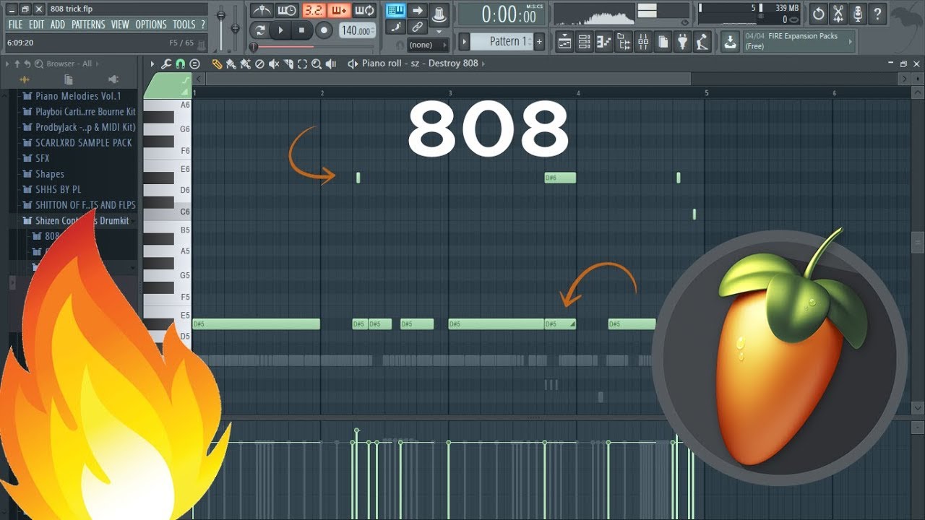Image resolution: width=925 pixels, height=520 pixels.
Task: Open the (none) snap selector dropdown
Action: [x=428, y=45]
